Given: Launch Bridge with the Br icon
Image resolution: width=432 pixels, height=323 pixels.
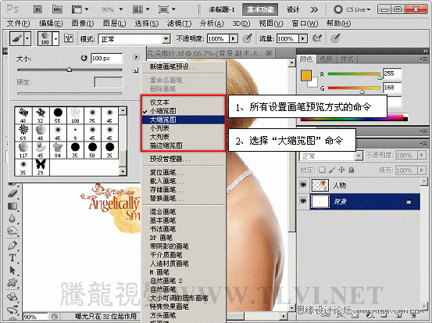Looking at the screenshot, I should pos(38,9).
